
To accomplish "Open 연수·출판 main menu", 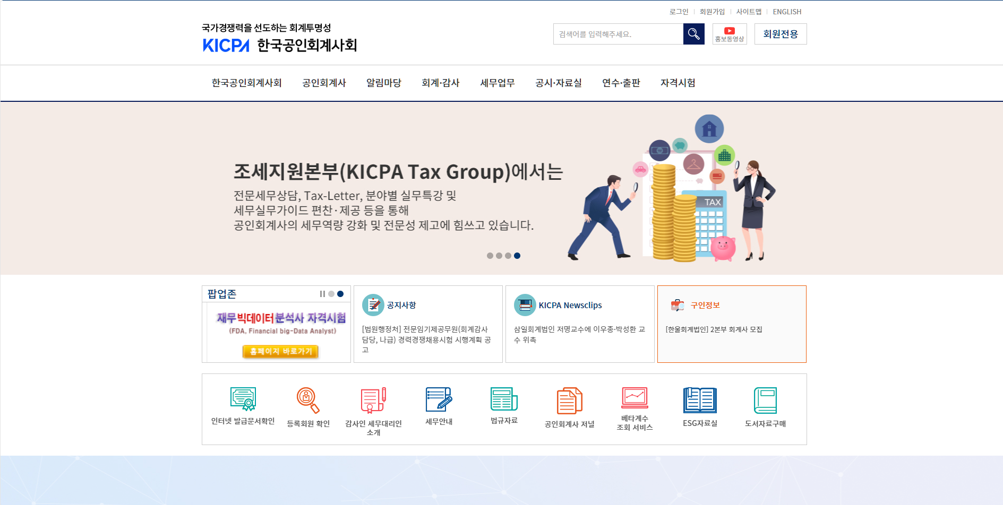I will coord(621,83).
